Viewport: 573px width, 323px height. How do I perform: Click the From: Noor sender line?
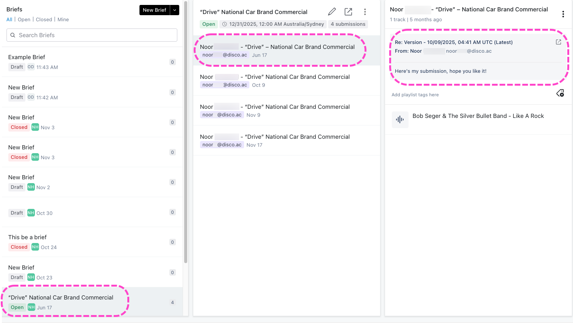(443, 51)
